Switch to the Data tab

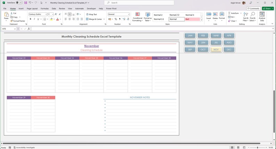[x=54, y=8]
